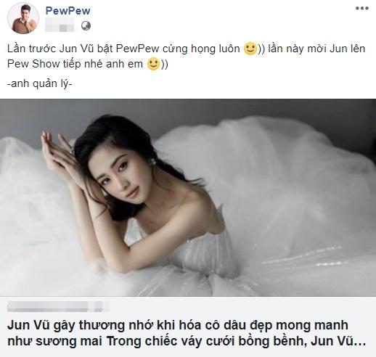This screenshot has width=376, height=357.
Task: Open the PewPew page name link
Action: [68, 11]
